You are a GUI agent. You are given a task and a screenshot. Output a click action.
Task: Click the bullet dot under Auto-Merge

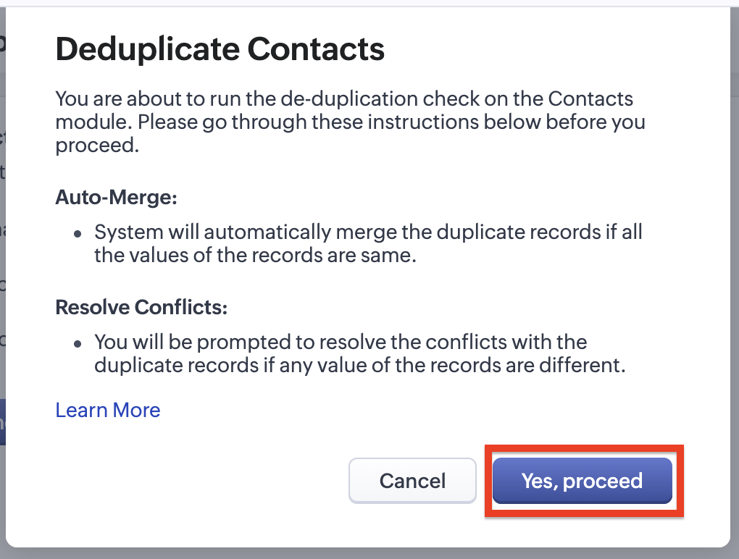click(78, 234)
